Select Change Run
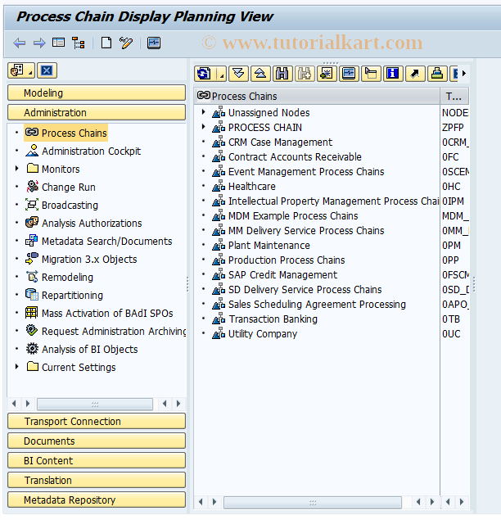 coord(68,187)
